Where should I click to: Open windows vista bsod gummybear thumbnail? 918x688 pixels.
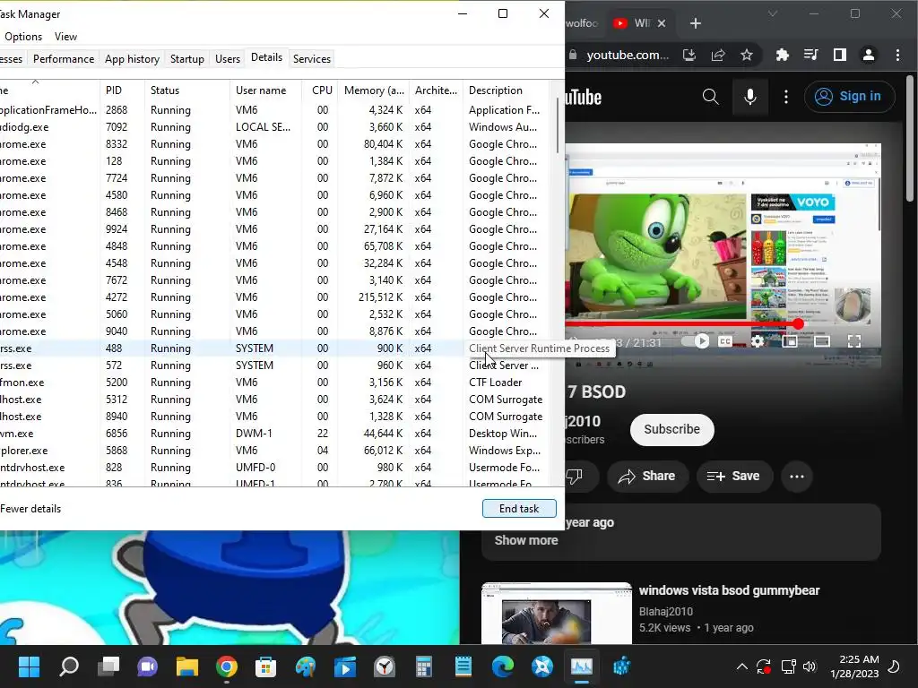(557, 613)
